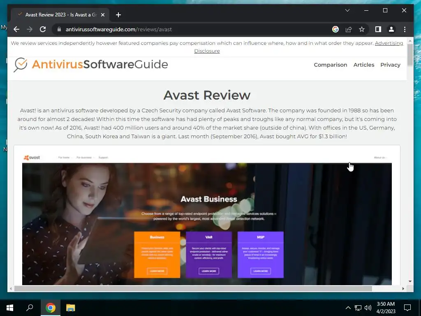Open the Windows Start menu
Screen dimensions: 421x316
tap(10, 308)
